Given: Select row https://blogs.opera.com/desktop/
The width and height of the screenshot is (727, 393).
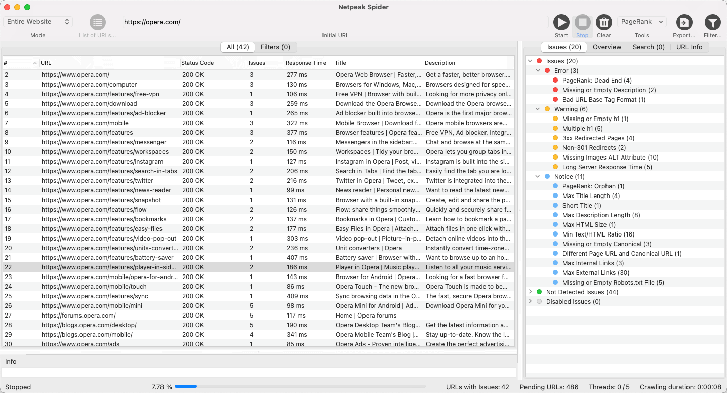Looking at the screenshot, I should (x=258, y=325).
